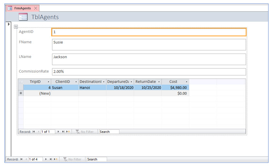Screen dimensions: 273x166
Task: Click the departure date 10/18/2020 cell
Action: [x=120, y=88]
